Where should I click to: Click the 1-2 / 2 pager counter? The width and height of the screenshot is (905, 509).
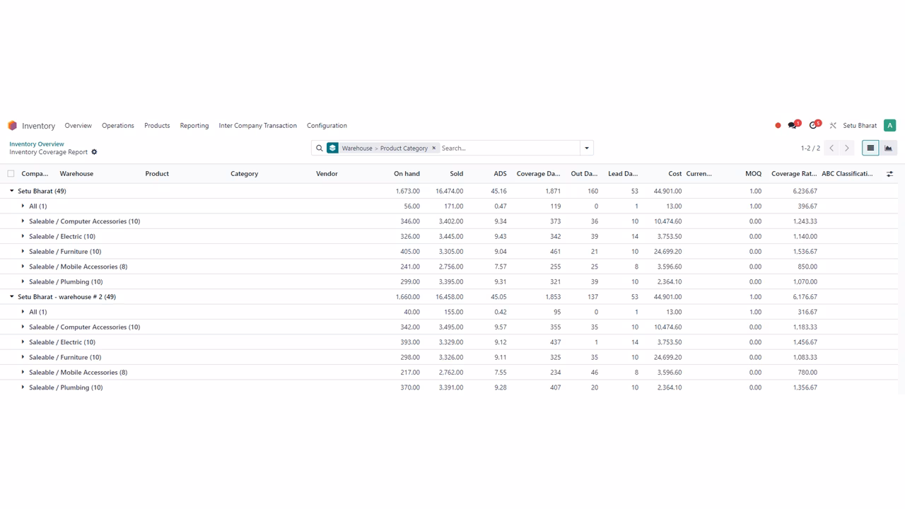pos(810,148)
